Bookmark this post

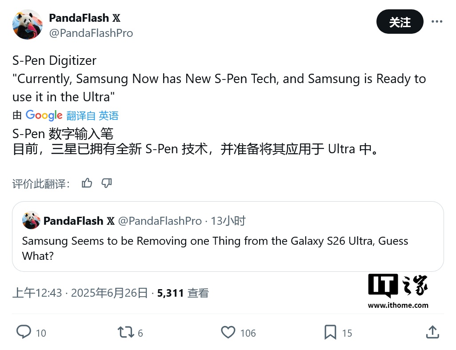[330, 332]
